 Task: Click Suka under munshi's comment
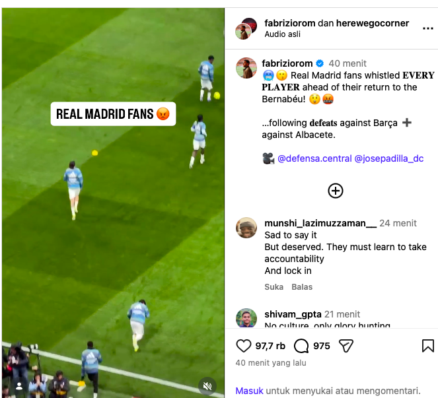pyautogui.click(x=274, y=287)
